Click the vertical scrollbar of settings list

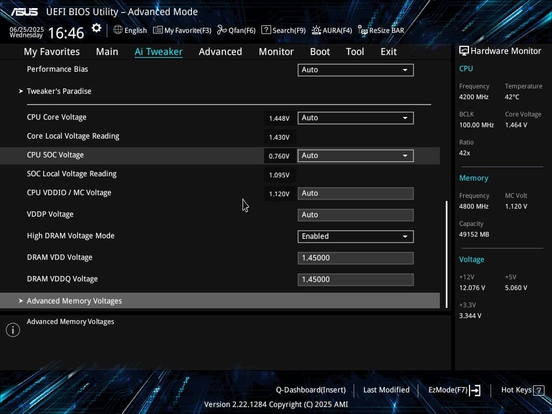[x=446, y=254]
